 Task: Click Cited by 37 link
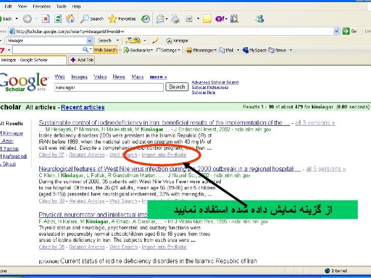coord(51,155)
